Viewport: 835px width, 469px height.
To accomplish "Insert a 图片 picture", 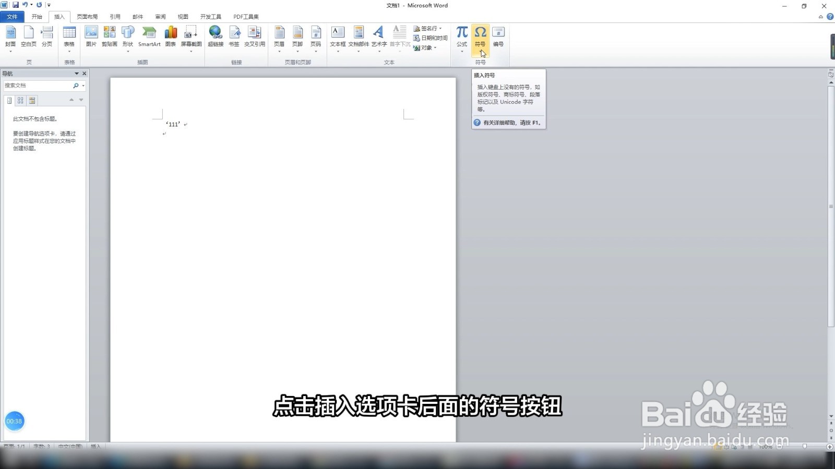I will pos(91,38).
